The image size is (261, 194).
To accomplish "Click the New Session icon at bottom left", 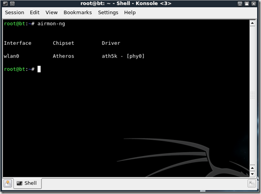I will (8, 183).
